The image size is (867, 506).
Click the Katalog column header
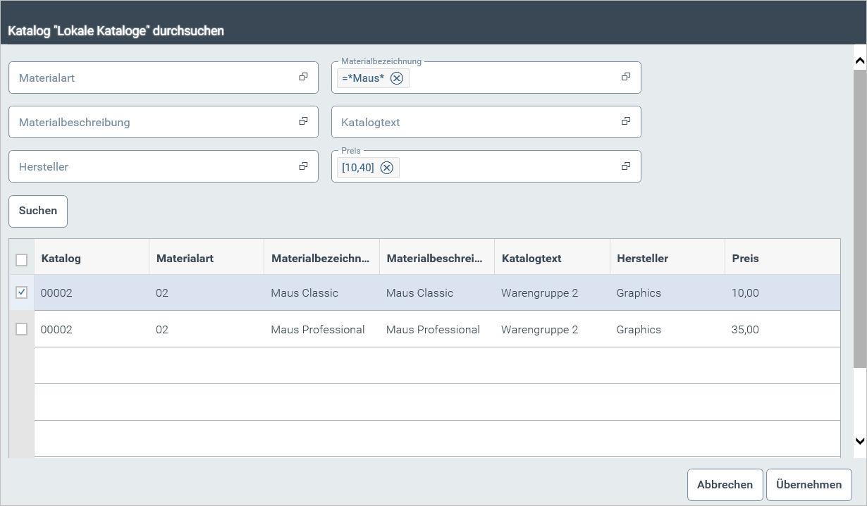pos(61,258)
